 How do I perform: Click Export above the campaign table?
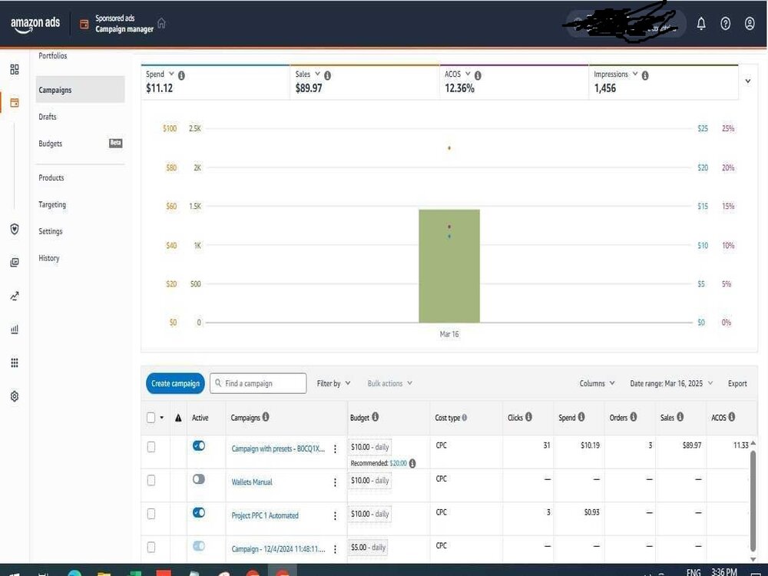click(737, 383)
